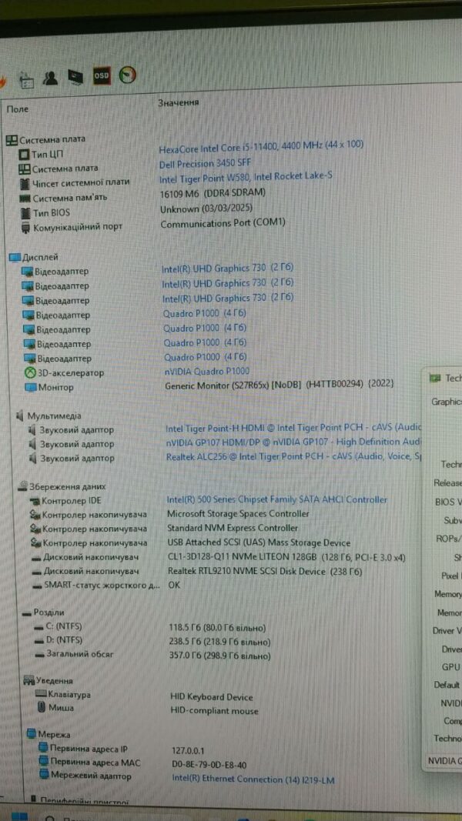Select the Unknown (03/03/2025) BIOS value
The height and width of the screenshot is (821, 462).
point(206,208)
